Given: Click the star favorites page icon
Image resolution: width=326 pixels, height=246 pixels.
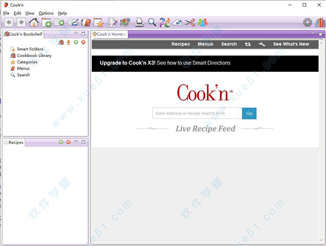Looking at the screenshot, I should (x=98, y=22).
